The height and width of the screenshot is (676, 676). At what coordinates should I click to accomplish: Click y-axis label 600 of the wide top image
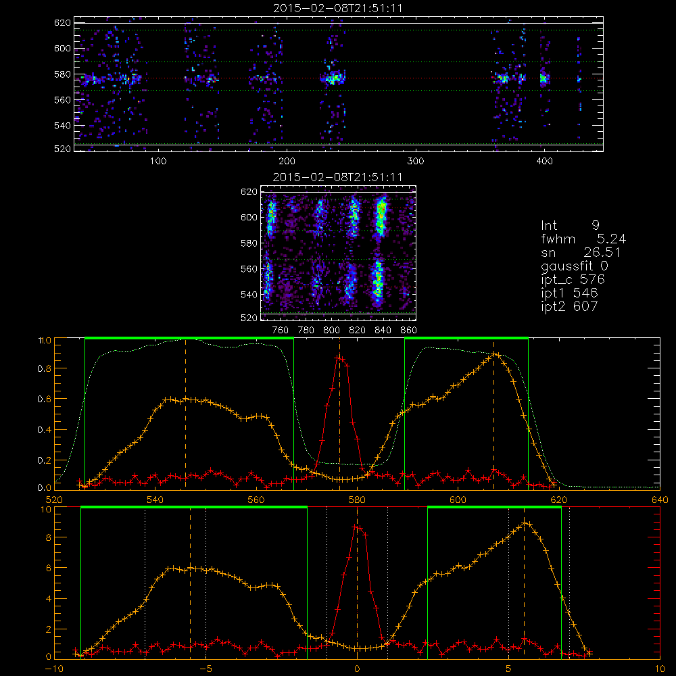62,48
